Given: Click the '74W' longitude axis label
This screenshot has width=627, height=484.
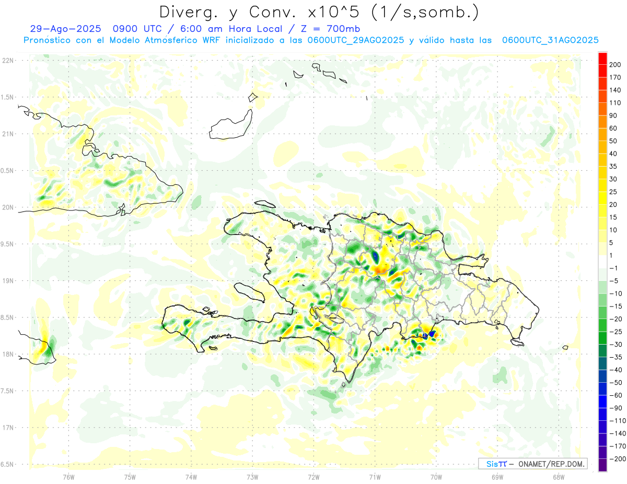Looking at the screenshot, I should pos(191,477).
